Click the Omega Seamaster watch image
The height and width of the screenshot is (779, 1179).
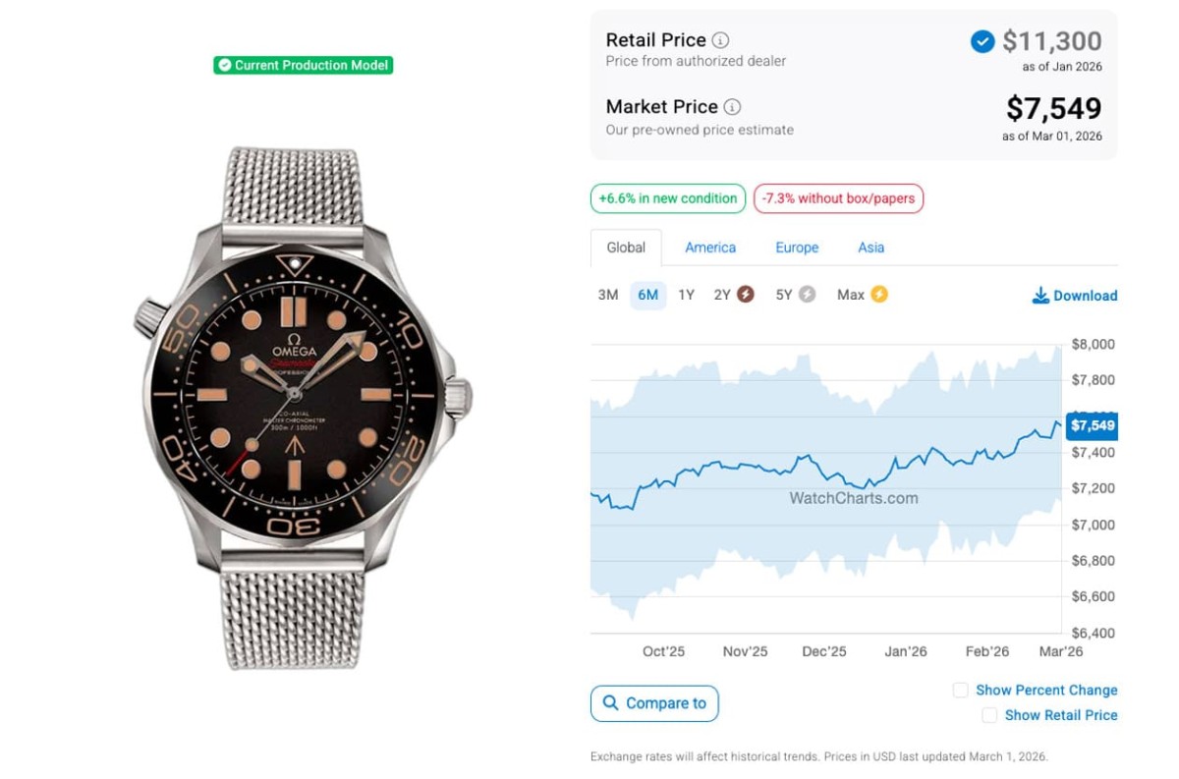(303, 409)
